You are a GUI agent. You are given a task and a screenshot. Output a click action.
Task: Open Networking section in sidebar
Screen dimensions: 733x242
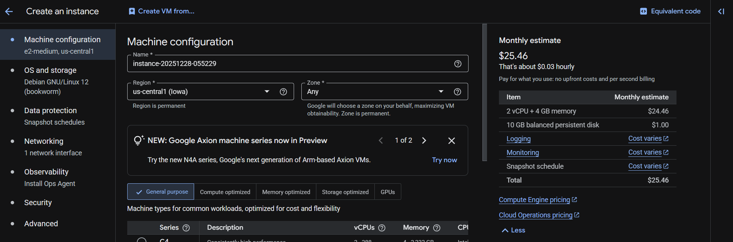point(58,147)
